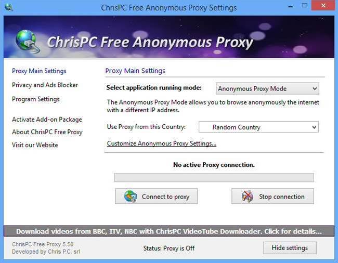The height and width of the screenshot is (263, 338).
Task: Open the Anonymous Proxy Mode combo box
Action: click(x=267, y=88)
